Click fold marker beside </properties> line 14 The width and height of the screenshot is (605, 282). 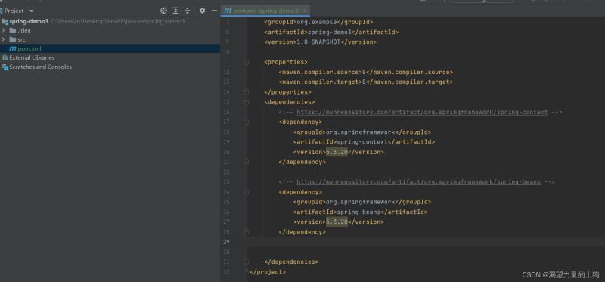click(x=247, y=91)
